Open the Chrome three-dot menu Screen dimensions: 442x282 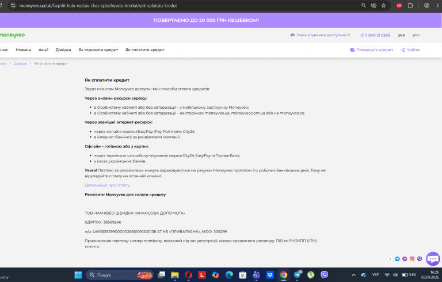[x=437, y=5]
